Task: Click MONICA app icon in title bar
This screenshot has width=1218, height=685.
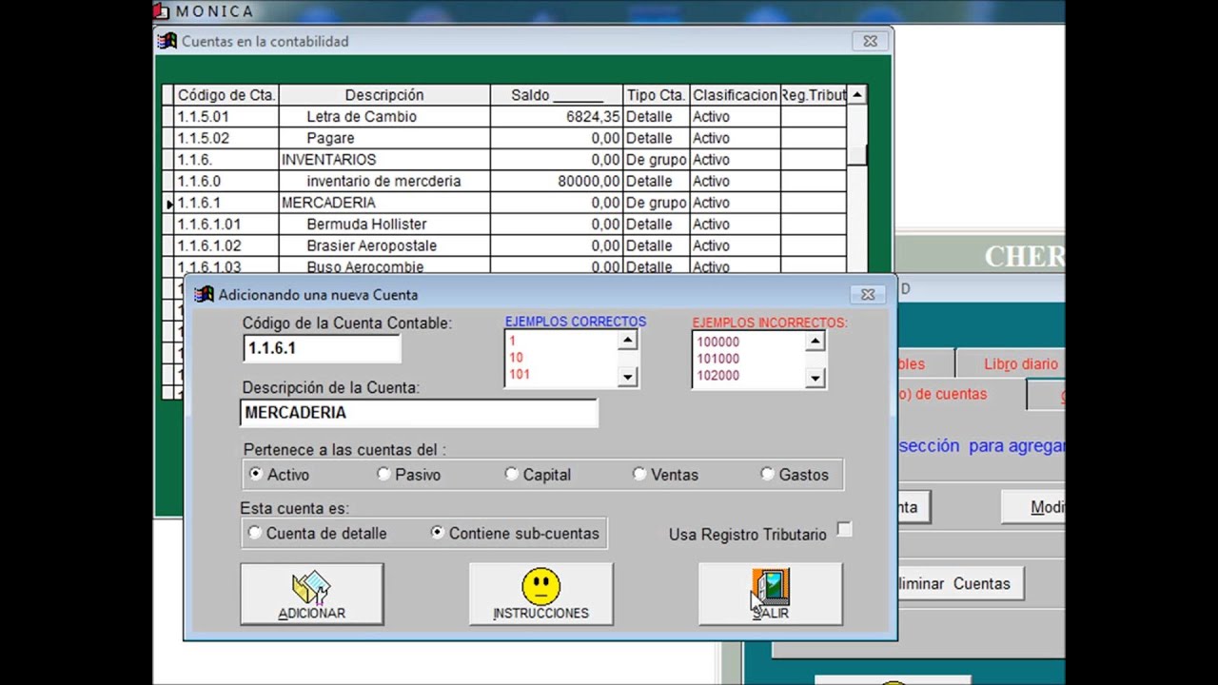Action: click(162, 11)
